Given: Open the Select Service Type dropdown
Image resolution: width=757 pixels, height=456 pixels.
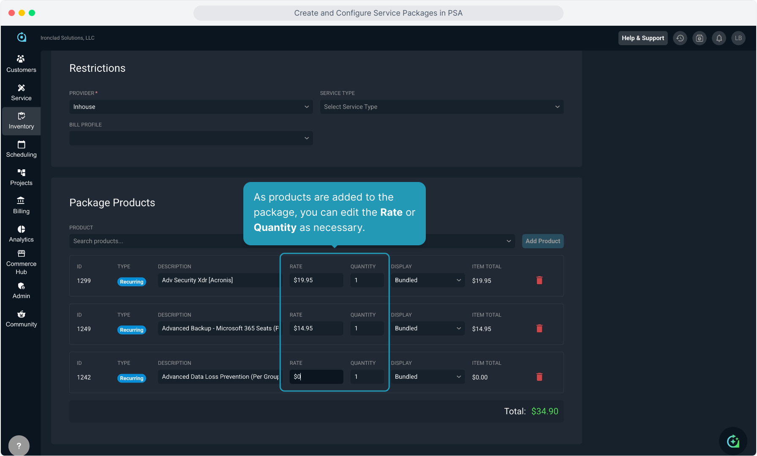Looking at the screenshot, I should point(441,107).
